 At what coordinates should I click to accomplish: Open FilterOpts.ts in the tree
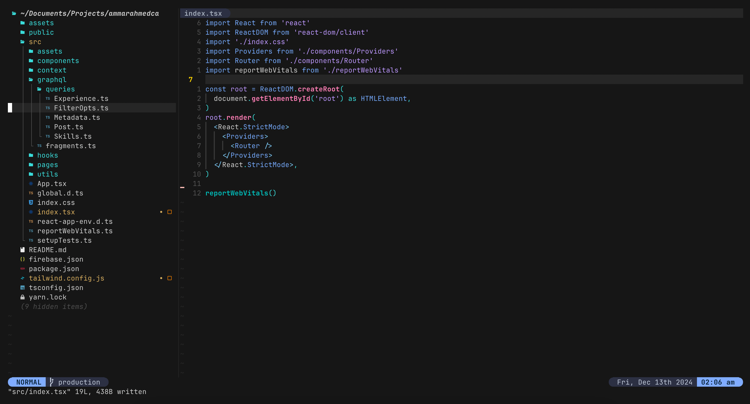(x=81, y=108)
